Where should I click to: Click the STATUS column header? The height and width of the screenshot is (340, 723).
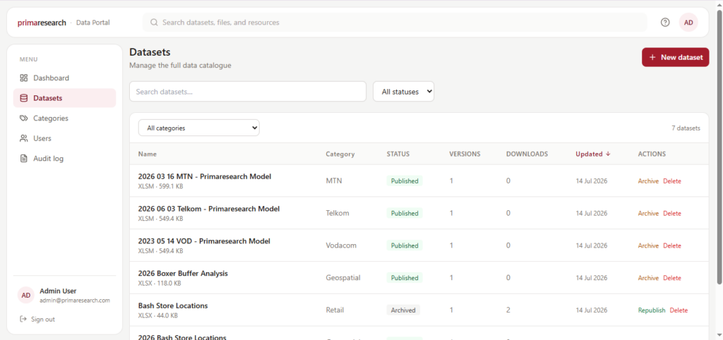[x=398, y=154]
